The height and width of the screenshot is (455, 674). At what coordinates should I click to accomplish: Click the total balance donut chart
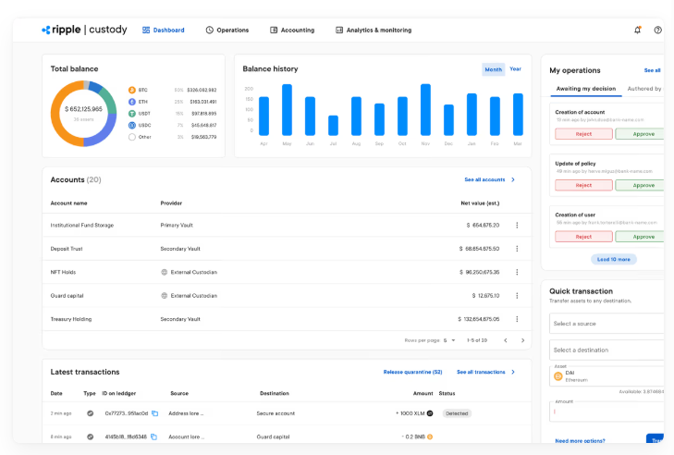point(83,114)
